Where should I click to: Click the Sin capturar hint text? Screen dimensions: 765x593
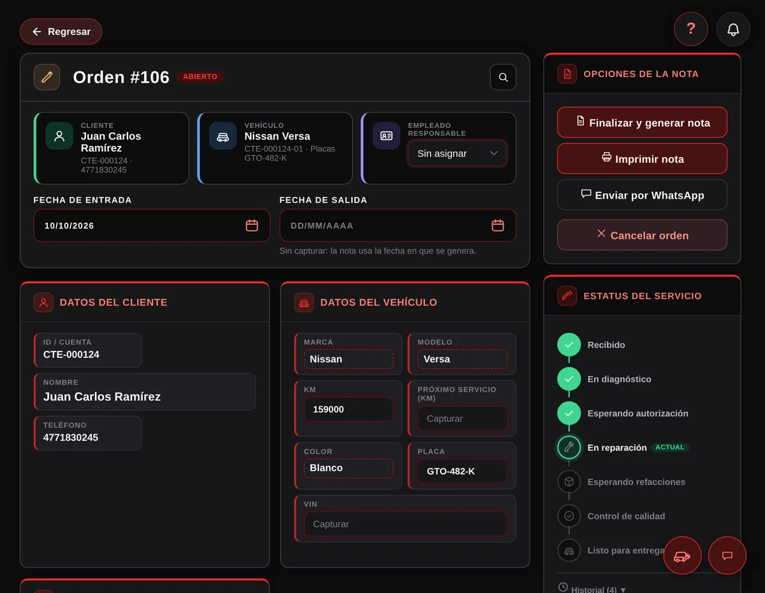point(378,251)
